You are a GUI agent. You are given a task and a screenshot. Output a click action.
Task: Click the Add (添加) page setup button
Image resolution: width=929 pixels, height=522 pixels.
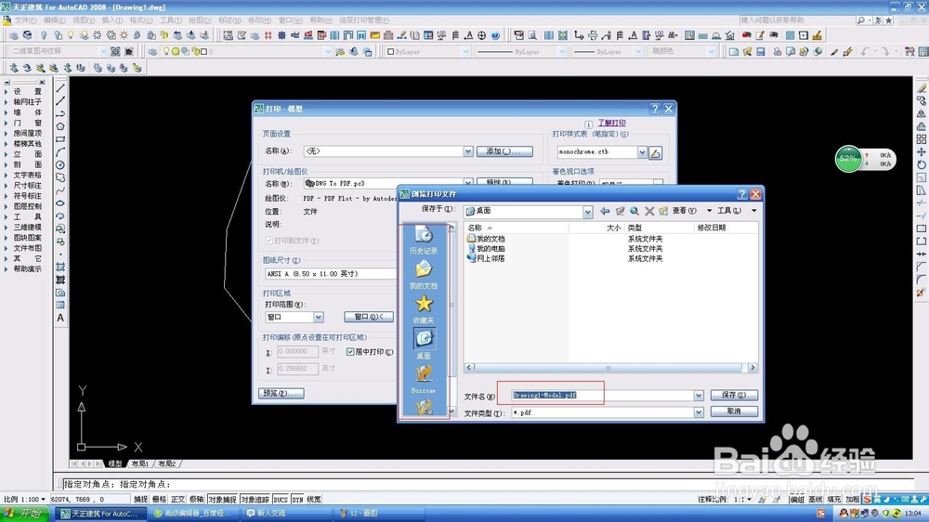[x=504, y=151]
